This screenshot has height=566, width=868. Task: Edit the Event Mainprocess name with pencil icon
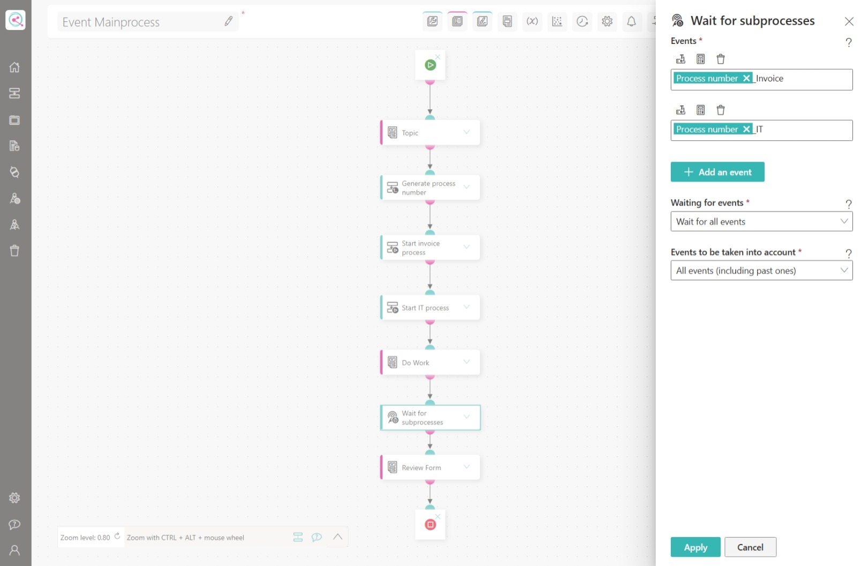[x=229, y=21]
